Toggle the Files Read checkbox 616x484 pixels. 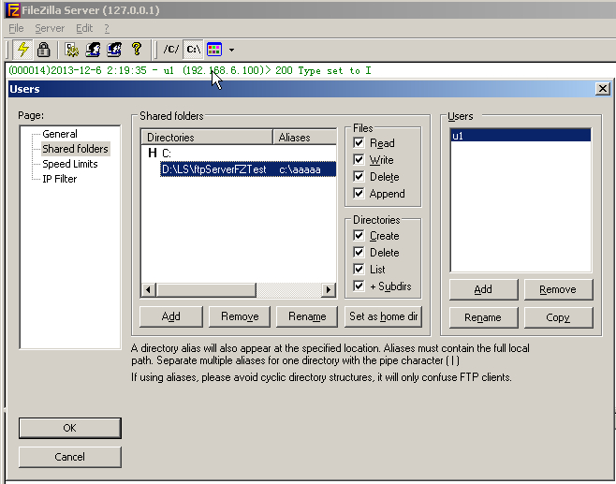click(359, 142)
